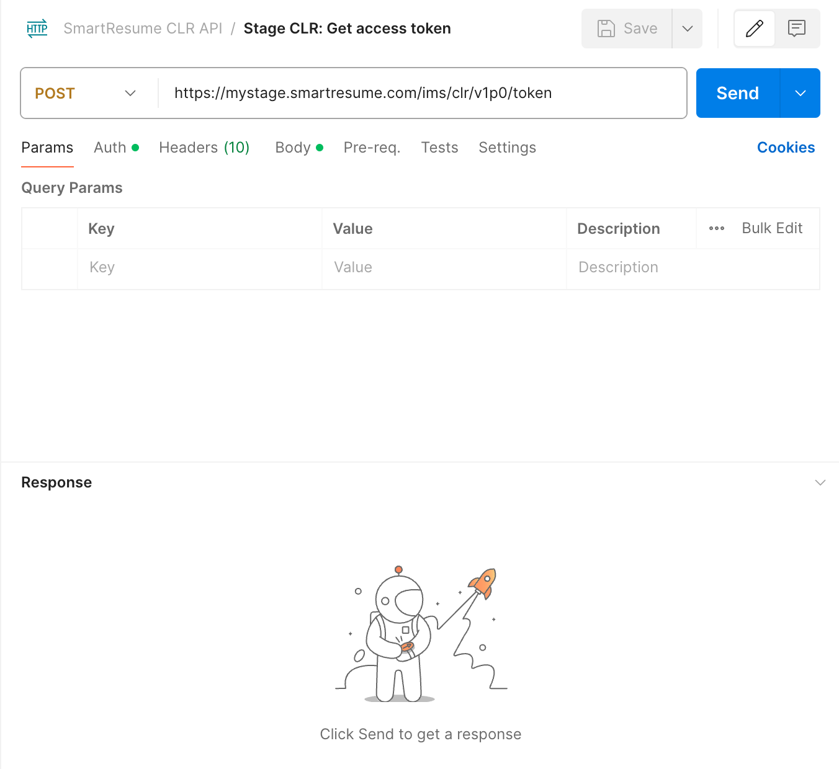The image size is (839, 769).
Task: Open the Settings tab
Action: coord(507,148)
